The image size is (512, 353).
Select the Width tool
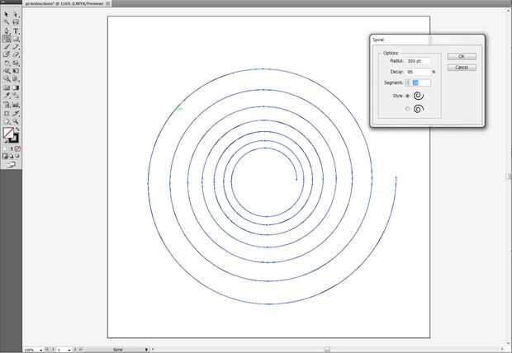(7, 71)
